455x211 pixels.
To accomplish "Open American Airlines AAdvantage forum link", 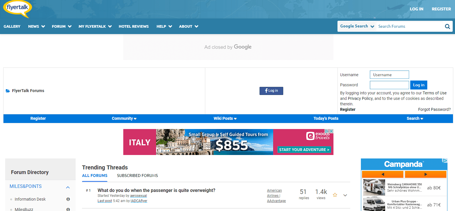I will point(276,196).
